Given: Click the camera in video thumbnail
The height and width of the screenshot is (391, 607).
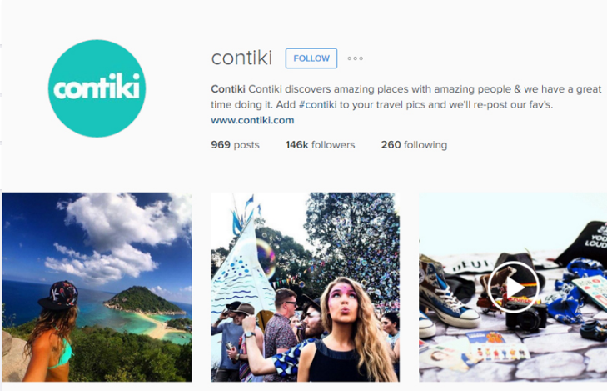Looking at the screenshot, I should click(x=525, y=315).
